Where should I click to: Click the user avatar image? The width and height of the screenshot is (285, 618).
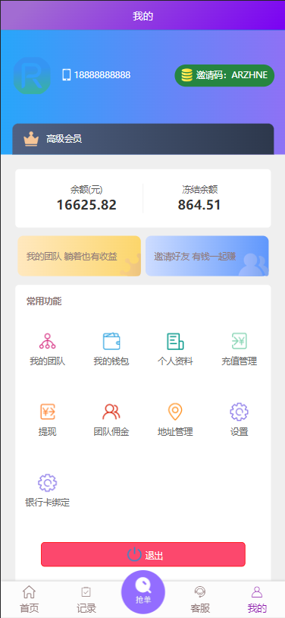32,75
